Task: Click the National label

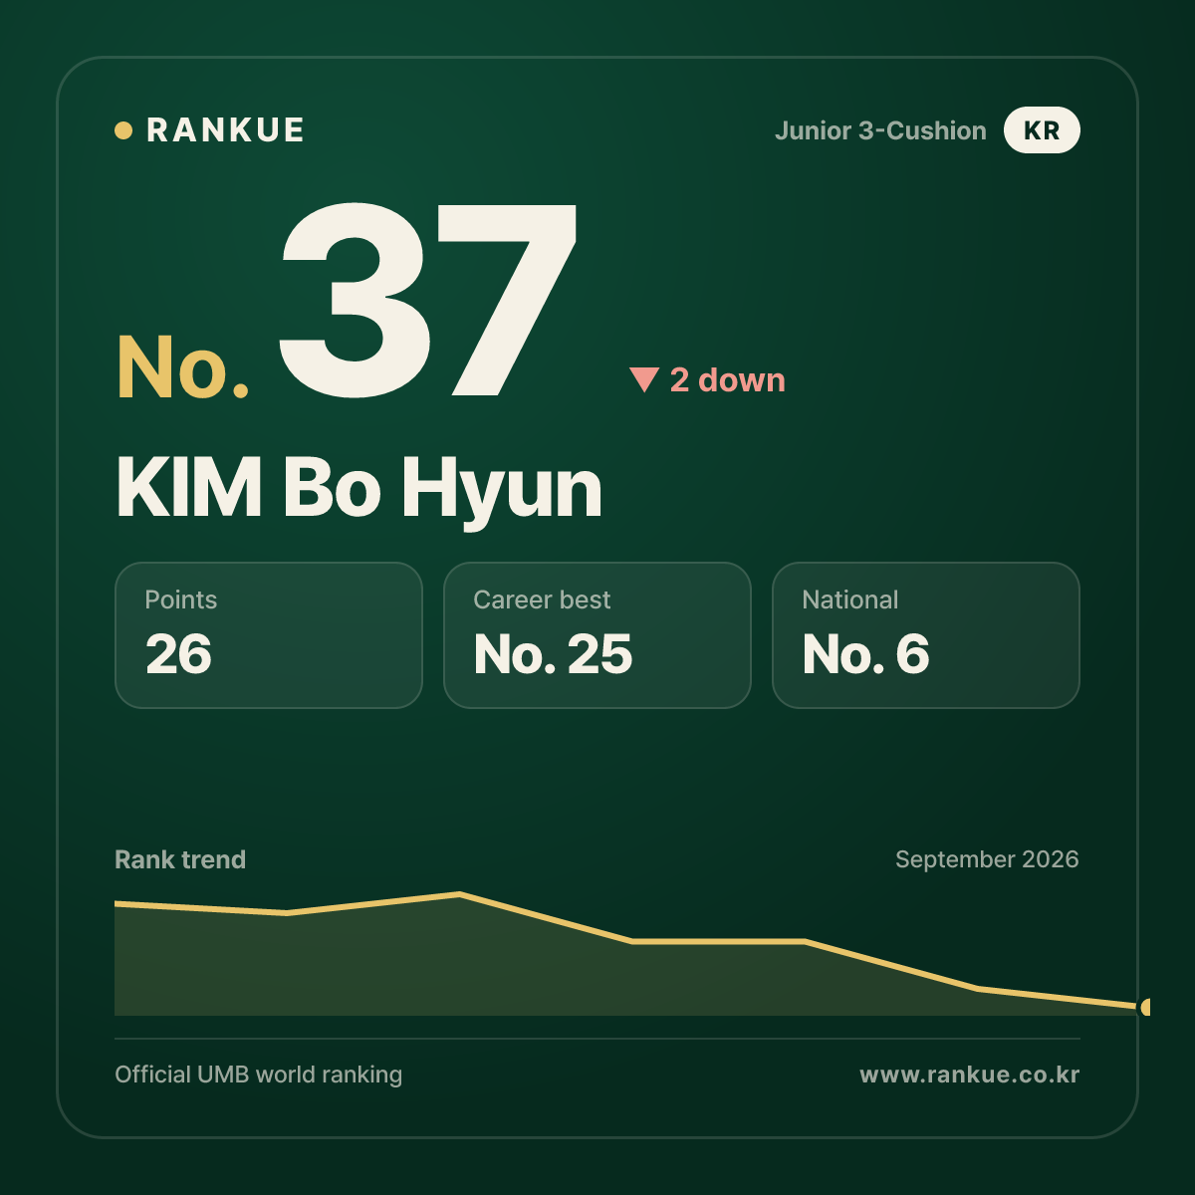Action: coord(849,599)
